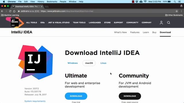Click the Build: 172.3317.76 text
184x103 pixels.
pos(33,92)
